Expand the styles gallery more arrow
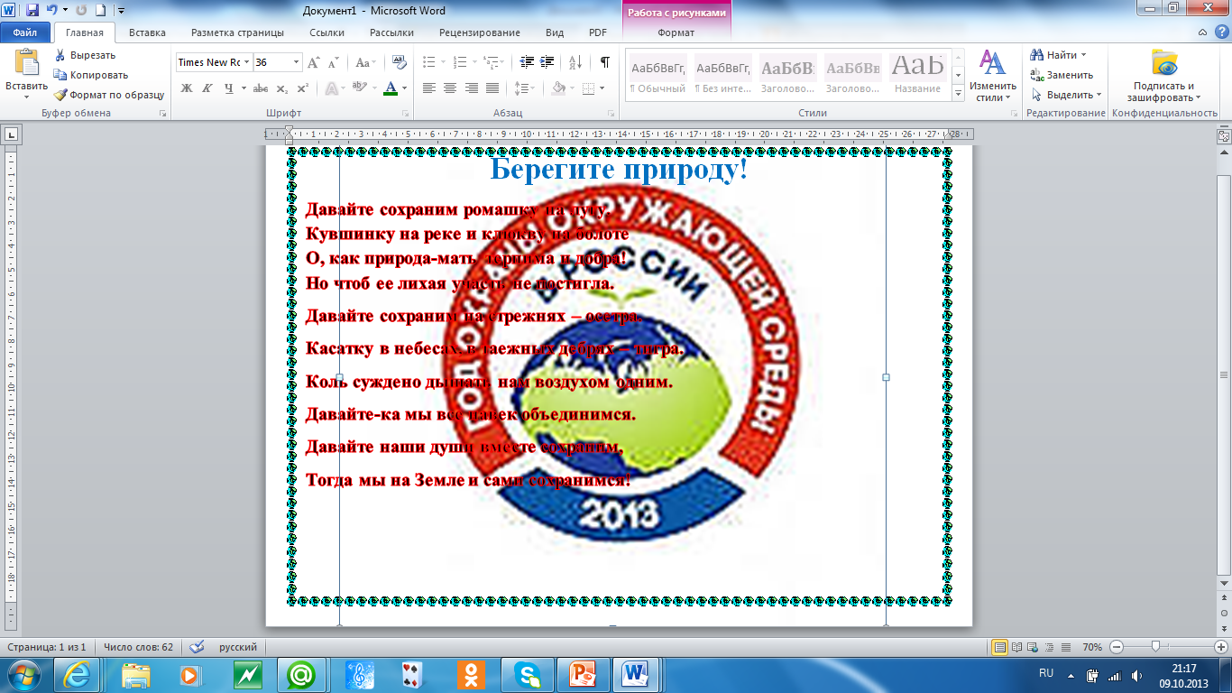Image resolution: width=1232 pixels, height=693 pixels. pos(958,95)
